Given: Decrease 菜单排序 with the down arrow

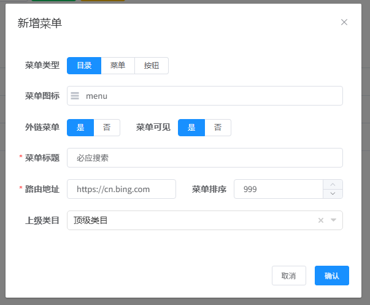Looking at the screenshot, I should [333, 194].
